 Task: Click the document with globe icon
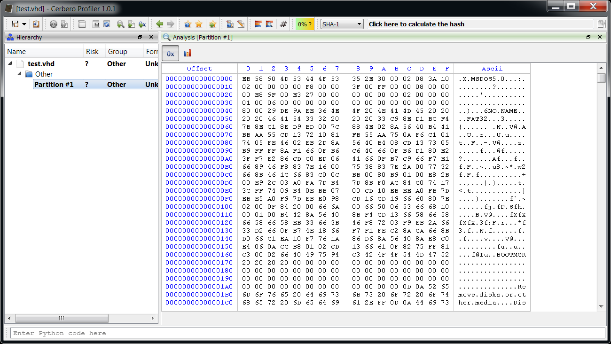coord(230,24)
